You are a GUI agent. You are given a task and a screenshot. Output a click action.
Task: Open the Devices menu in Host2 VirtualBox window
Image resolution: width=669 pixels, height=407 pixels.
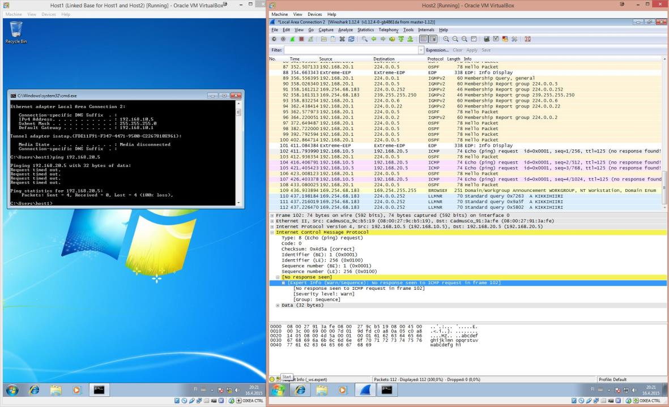click(x=315, y=14)
